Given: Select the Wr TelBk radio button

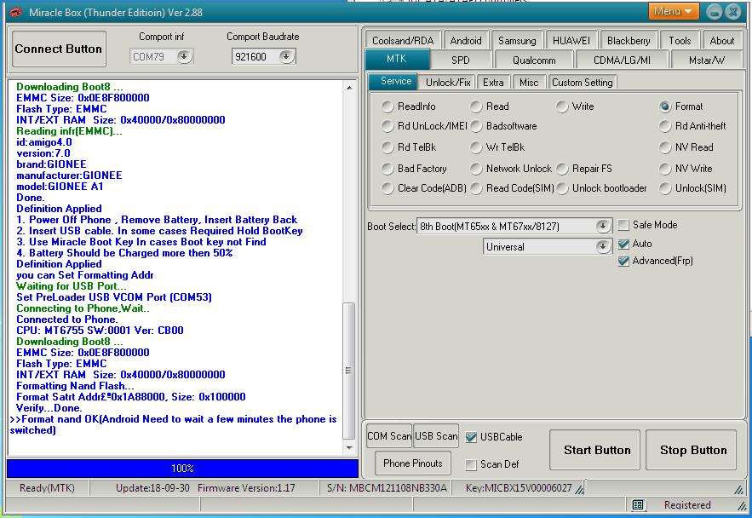Looking at the screenshot, I should click(x=476, y=147).
